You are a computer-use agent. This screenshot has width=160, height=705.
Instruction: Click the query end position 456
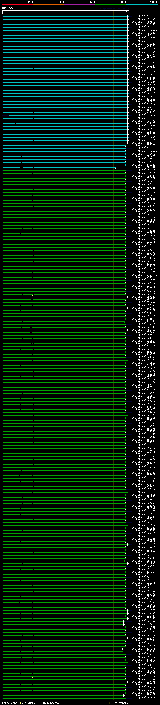[126, 12]
